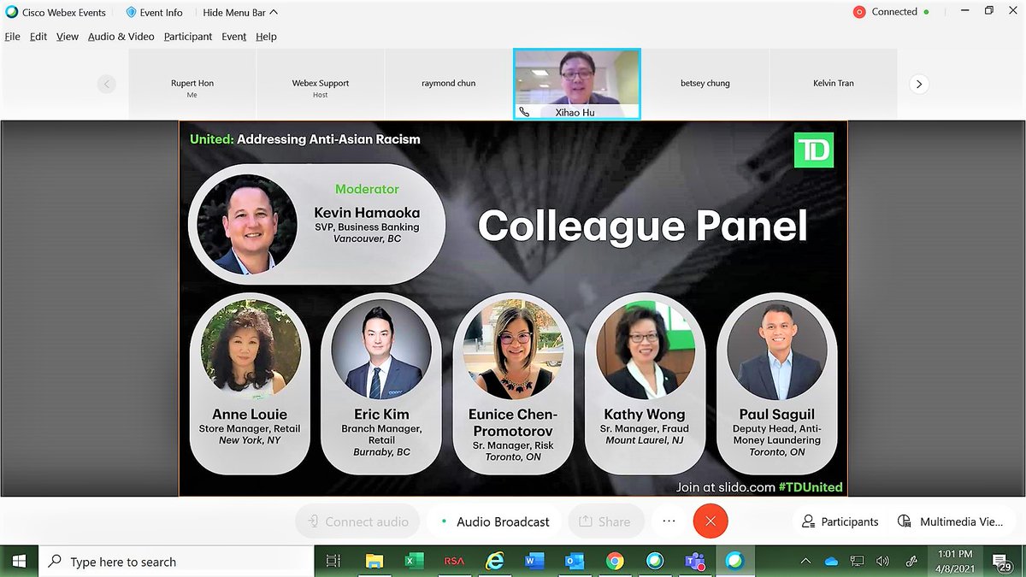Click Kevin Hamaoka moderator photo
1026x577 pixels.
point(248,224)
